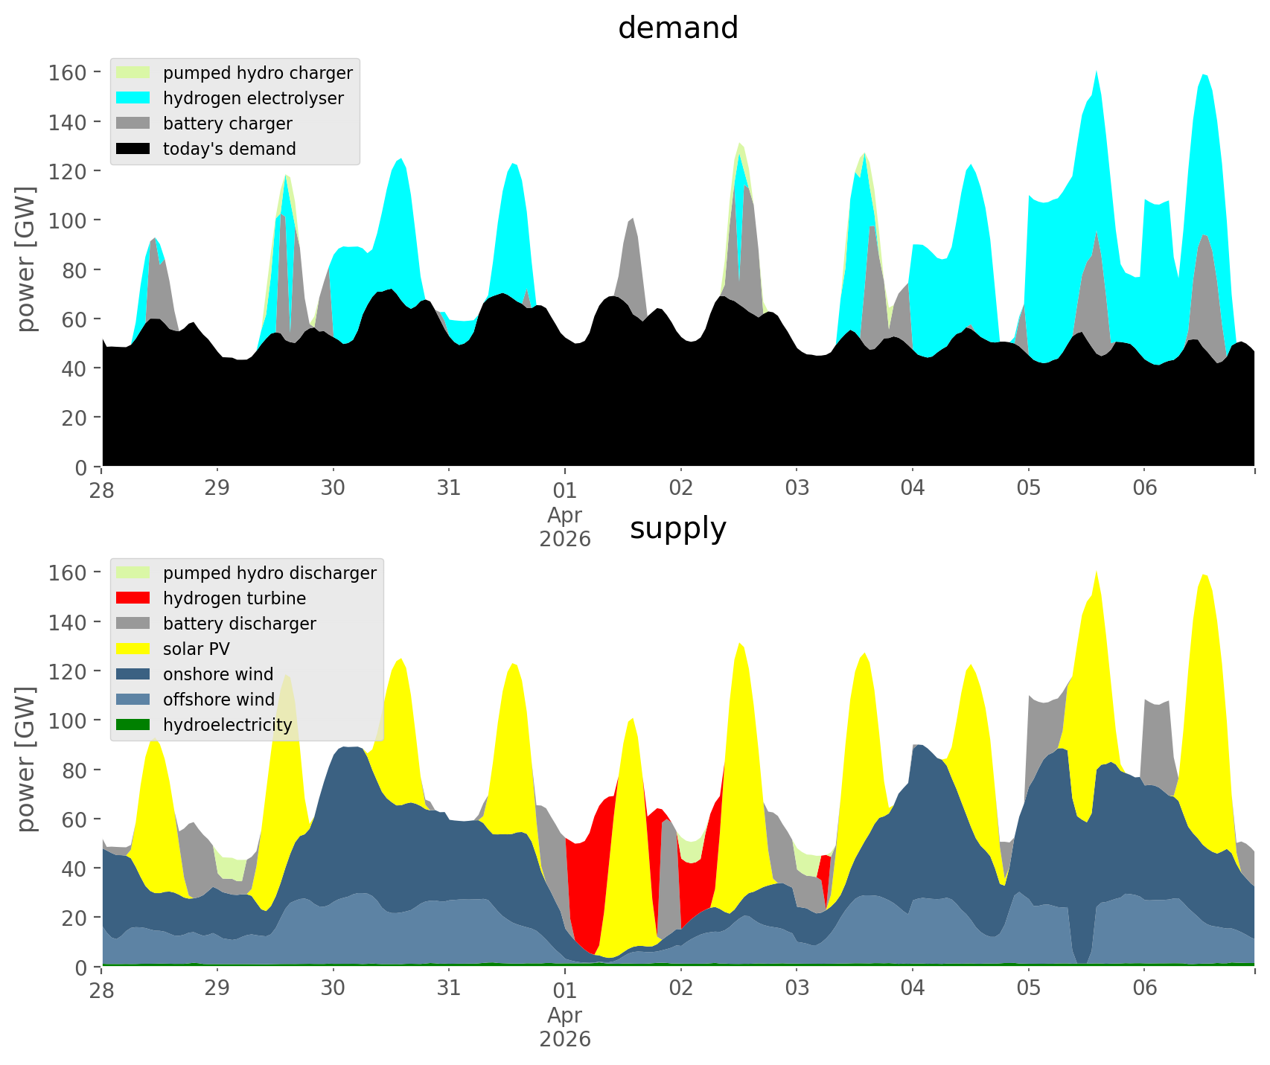Viewport: 1270px width, 1065px height.
Task: Click the black today's demand legend swatch
Action: pyautogui.click(x=133, y=149)
